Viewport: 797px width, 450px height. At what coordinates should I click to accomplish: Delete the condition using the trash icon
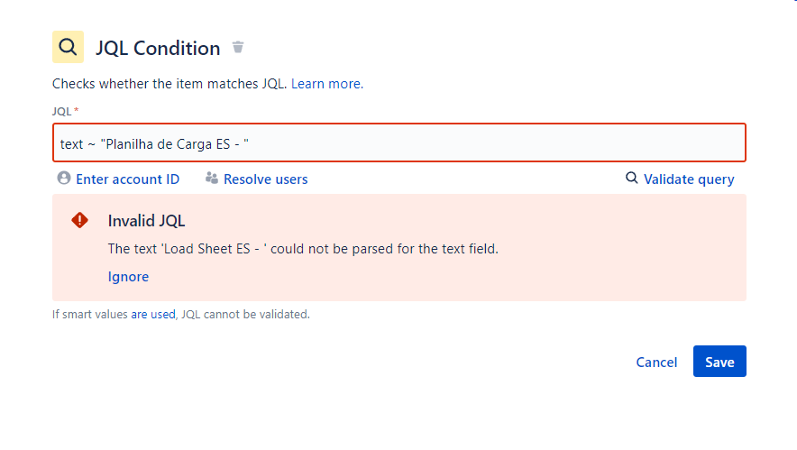(x=238, y=47)
